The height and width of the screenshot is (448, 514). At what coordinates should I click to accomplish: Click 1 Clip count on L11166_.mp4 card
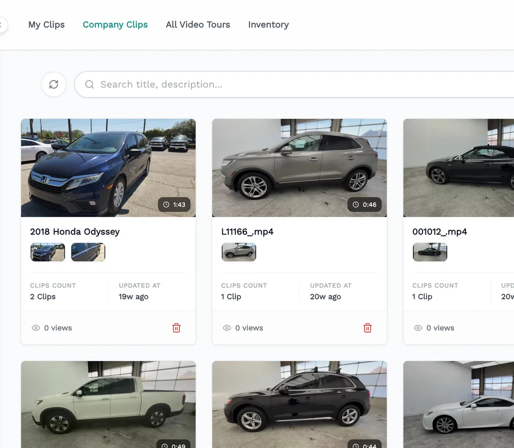point(231,297)
